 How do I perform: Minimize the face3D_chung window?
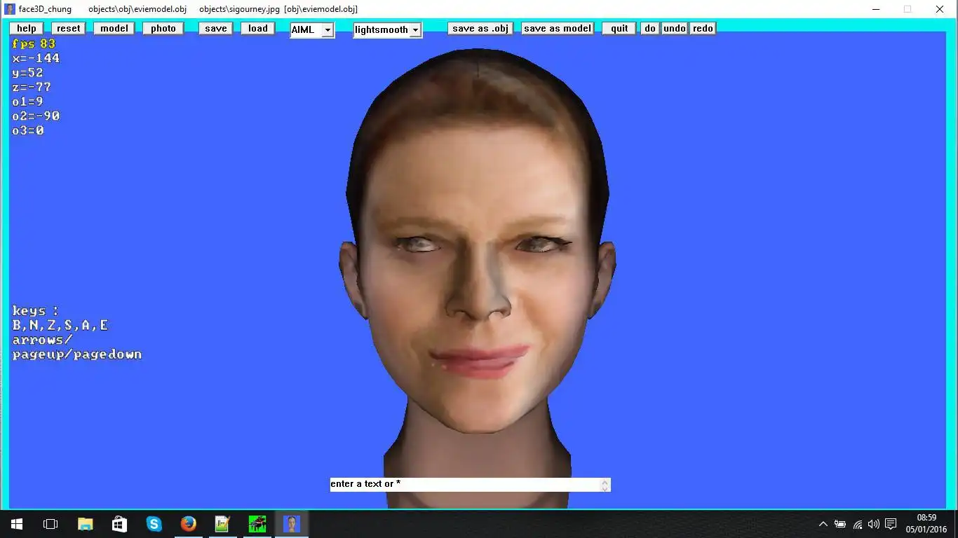pyautogui.click(x=876, y=9)
